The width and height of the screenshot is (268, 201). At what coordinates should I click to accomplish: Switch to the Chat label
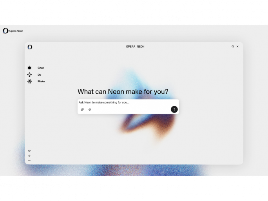coord(41,68)
